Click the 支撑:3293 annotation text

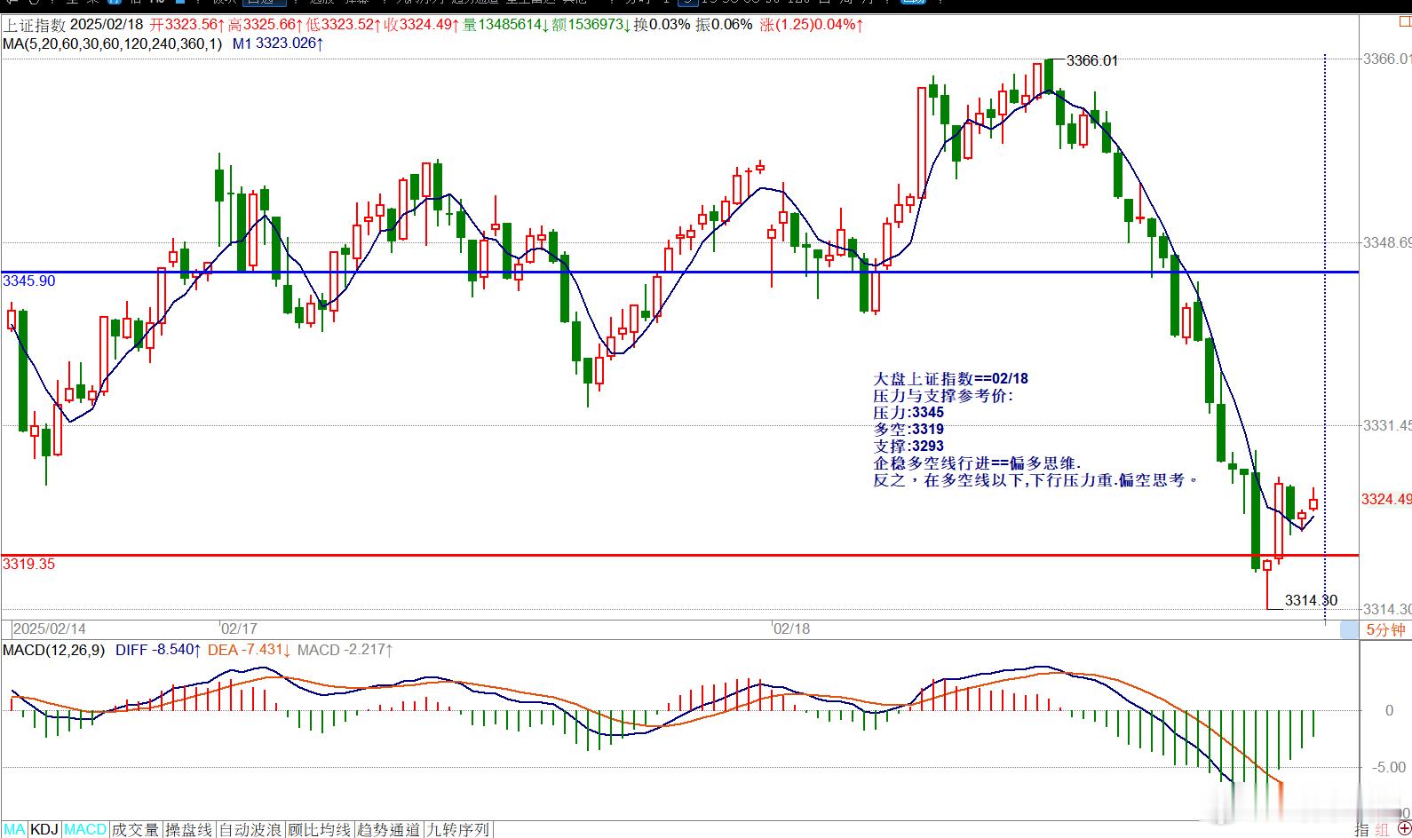[x=908, y=446]
